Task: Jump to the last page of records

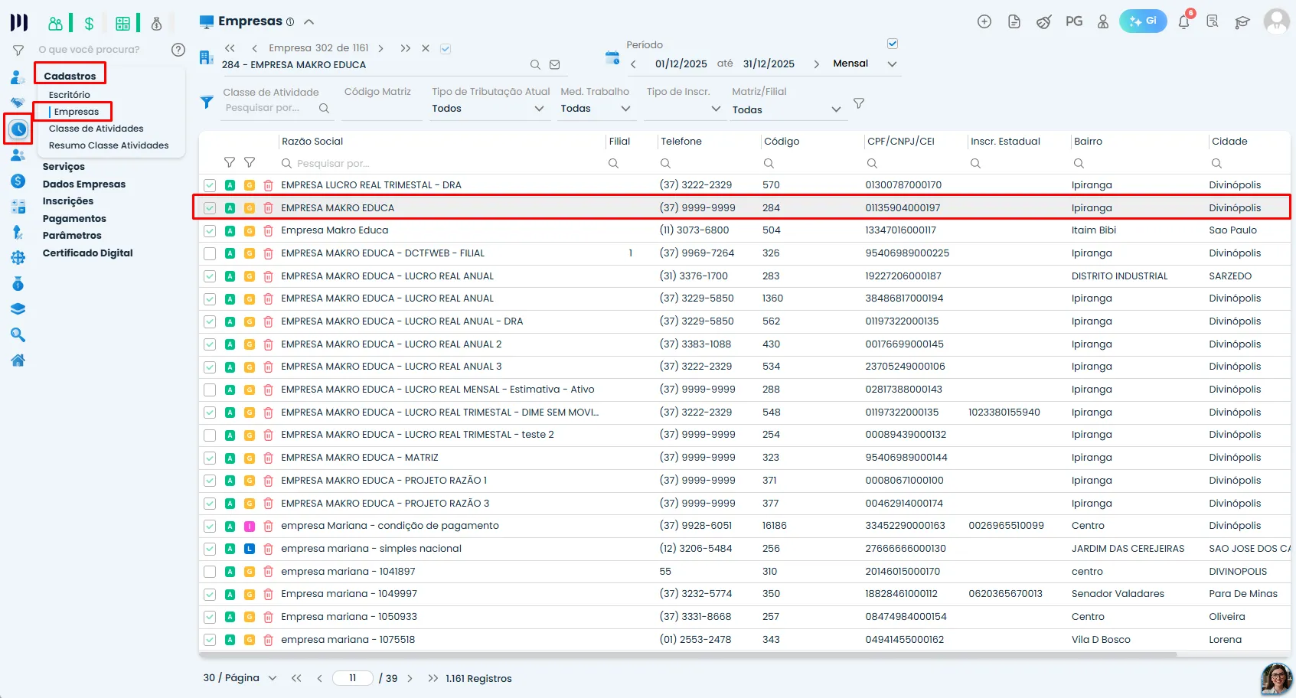Action: coord(433,679)
